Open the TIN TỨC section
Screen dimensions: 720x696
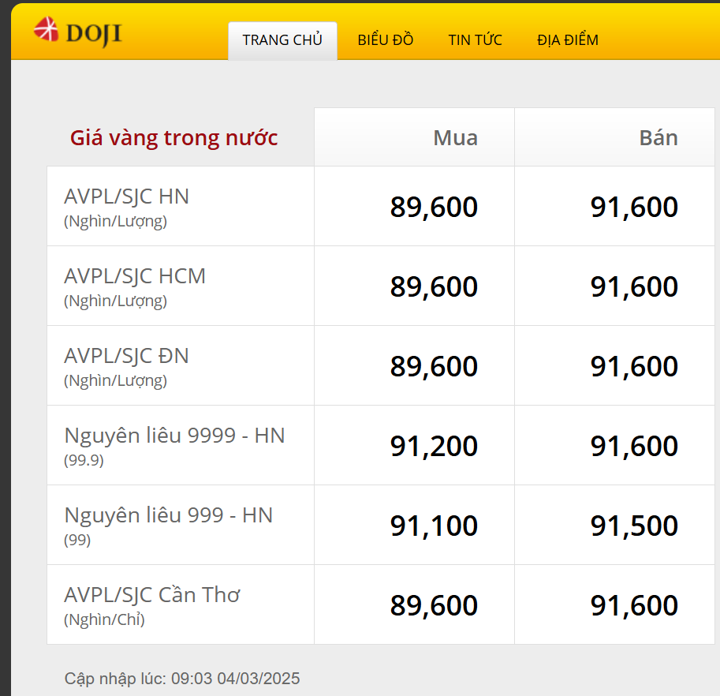[476, 39]
